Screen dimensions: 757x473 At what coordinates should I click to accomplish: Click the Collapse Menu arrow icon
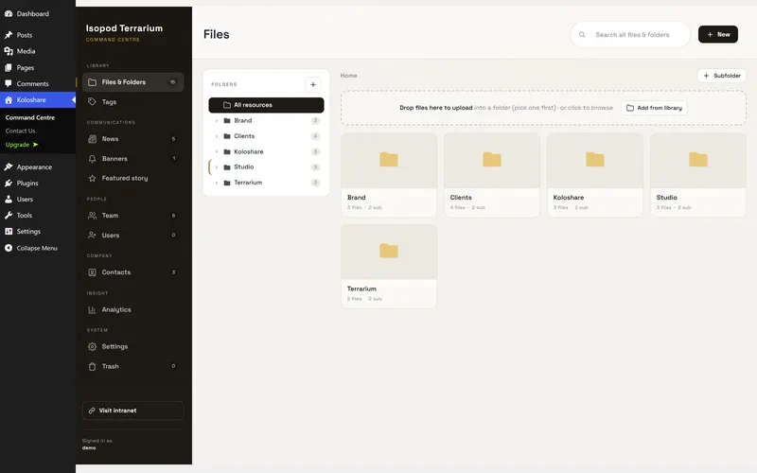click(x=9, y=248)
